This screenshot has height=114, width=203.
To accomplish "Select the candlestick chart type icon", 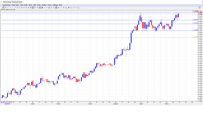I will 3,8.
